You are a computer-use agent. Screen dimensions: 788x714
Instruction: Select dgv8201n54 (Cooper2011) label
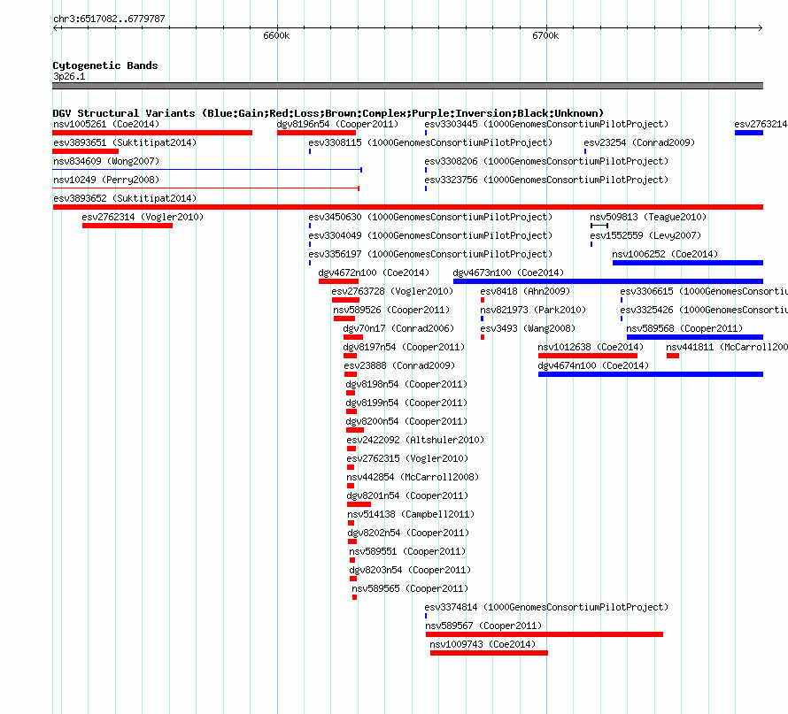coord(407,495)
